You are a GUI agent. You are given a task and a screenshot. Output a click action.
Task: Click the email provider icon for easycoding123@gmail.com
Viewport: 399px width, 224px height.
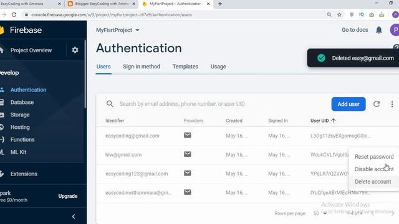click(188, 173)
